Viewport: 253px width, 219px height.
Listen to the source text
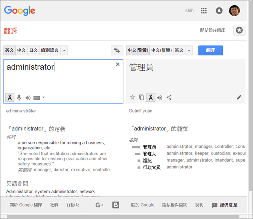point(28,98)
